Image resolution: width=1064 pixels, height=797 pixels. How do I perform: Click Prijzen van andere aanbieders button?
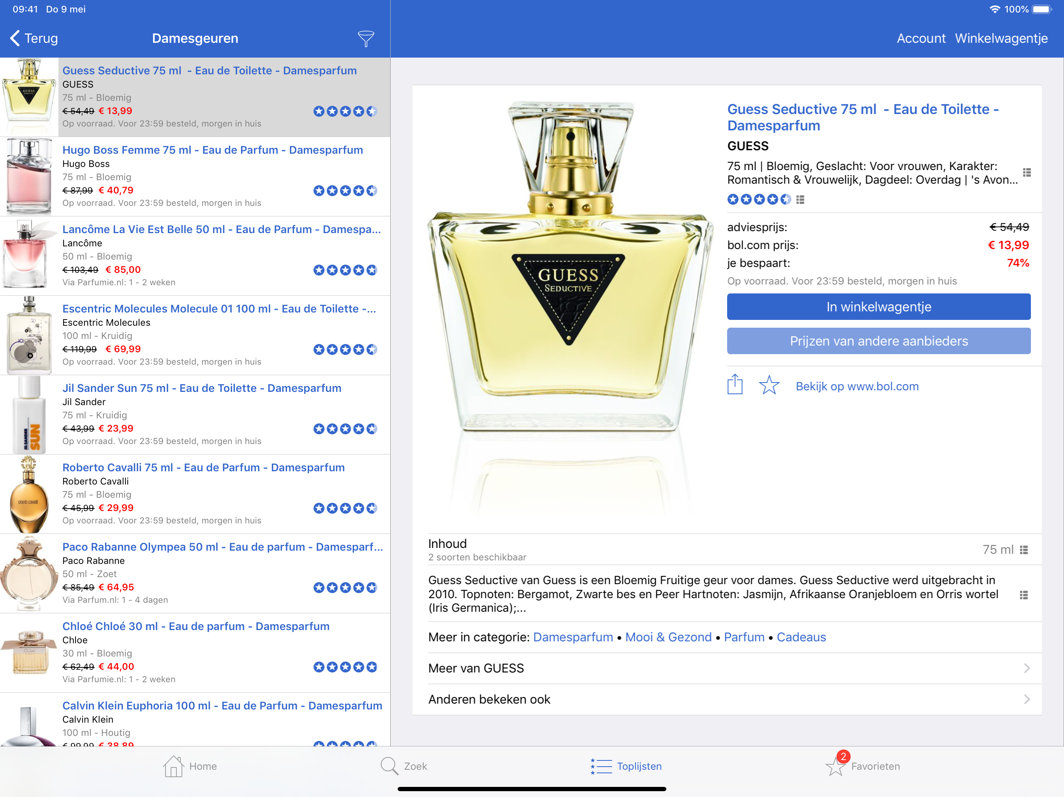point(878,341)
